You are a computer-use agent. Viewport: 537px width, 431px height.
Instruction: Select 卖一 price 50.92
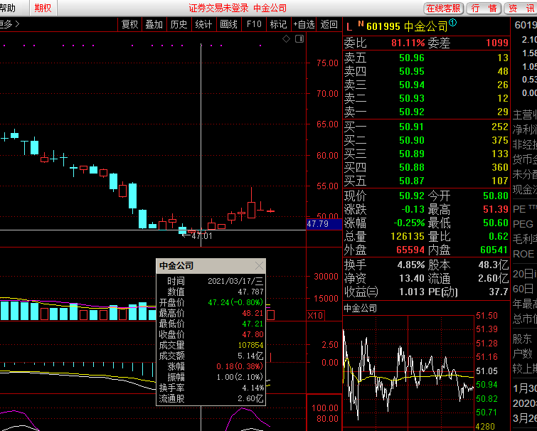click(x=412, y=112)
